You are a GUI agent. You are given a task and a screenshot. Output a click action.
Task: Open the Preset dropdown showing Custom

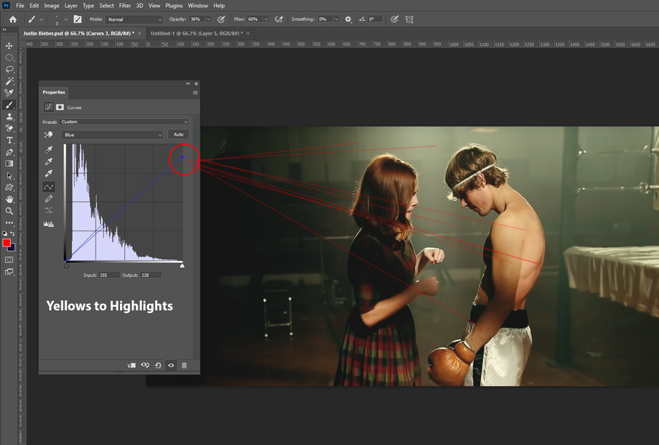click(124, 122)
